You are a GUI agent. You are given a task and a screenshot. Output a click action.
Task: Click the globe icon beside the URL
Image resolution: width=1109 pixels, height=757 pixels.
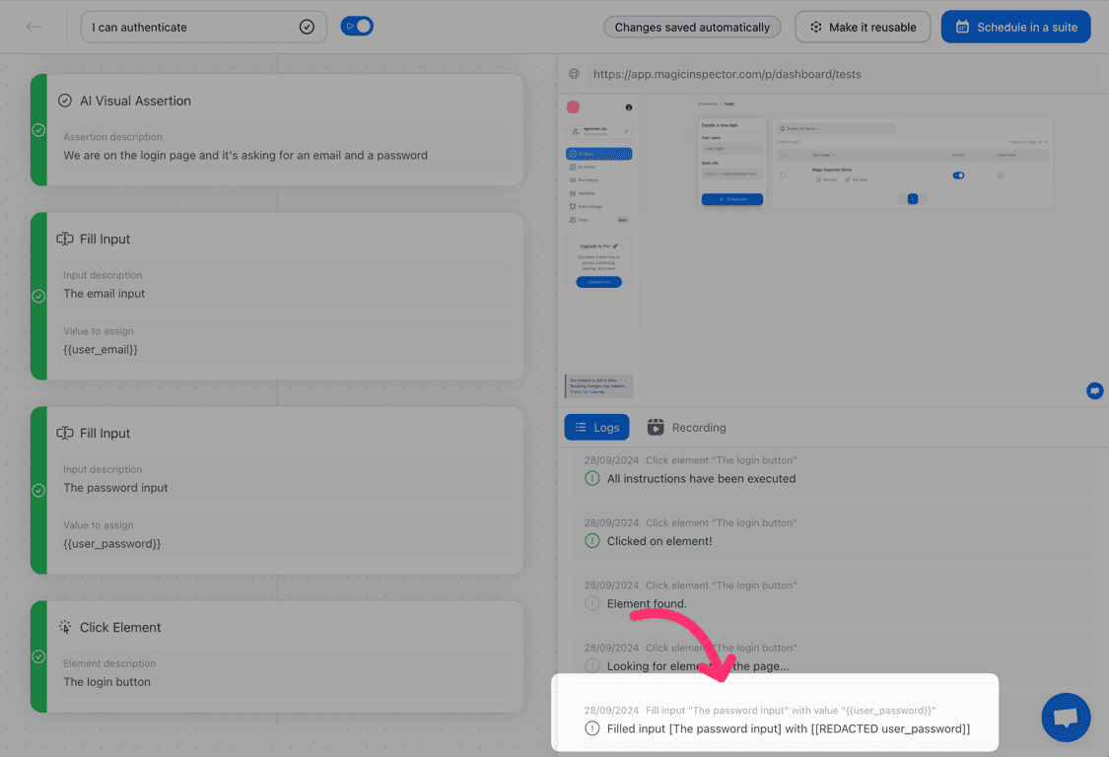tap(575, 74)
